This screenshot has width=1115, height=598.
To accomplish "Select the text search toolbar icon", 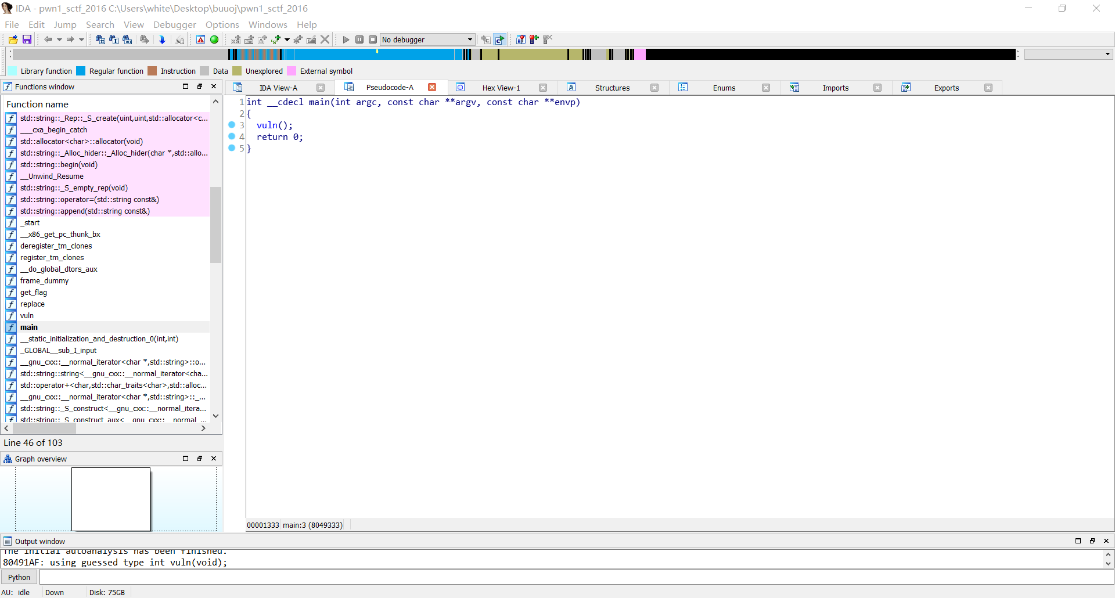I will pos(114,39).
